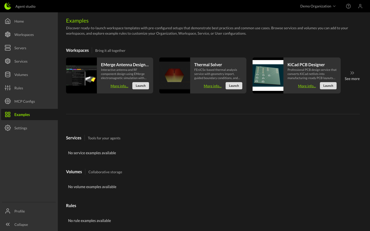Select the Profile icon near the bottom
Viewport: 370px width, 231px height.
(8, 211)
